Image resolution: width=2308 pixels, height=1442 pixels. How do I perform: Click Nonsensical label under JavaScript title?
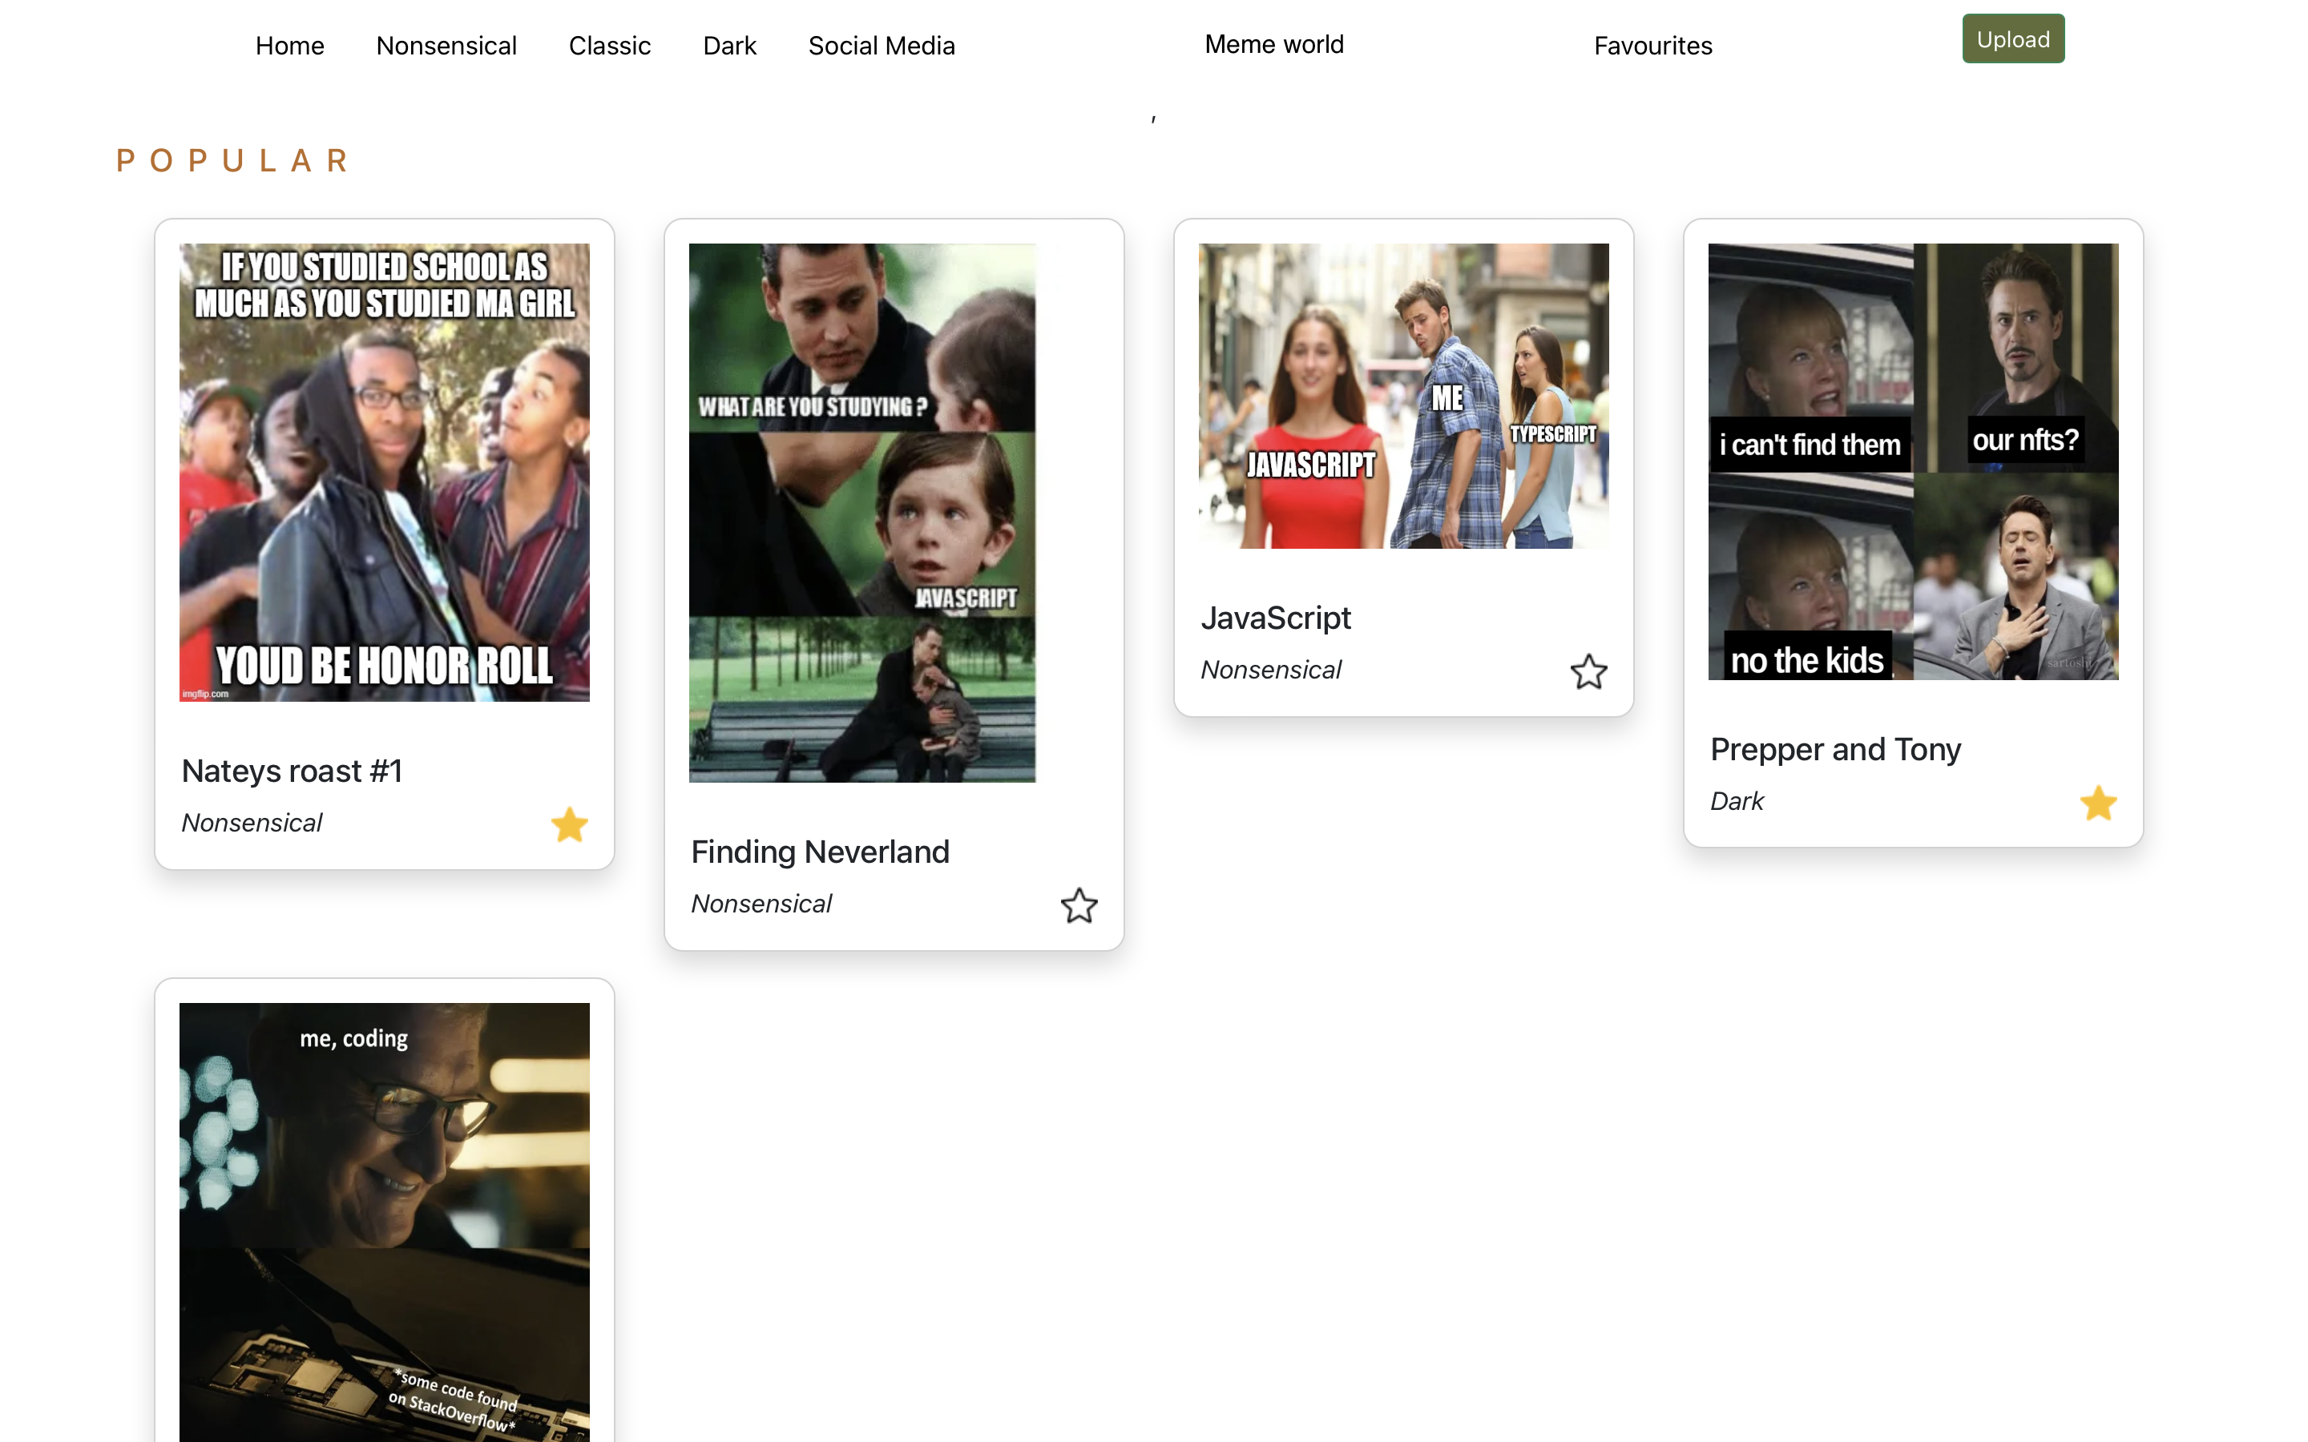tap(1270, 671)
